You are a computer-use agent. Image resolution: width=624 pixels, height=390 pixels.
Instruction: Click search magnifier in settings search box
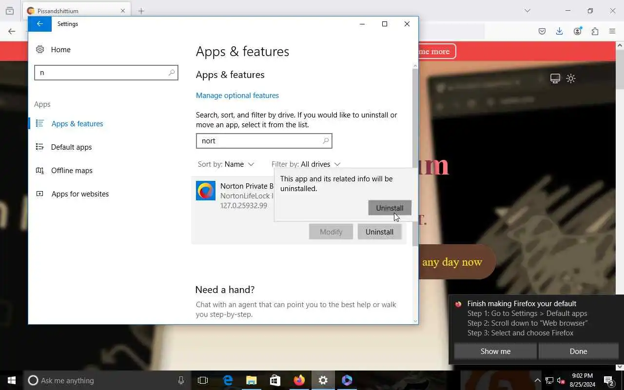click(172, 73)
